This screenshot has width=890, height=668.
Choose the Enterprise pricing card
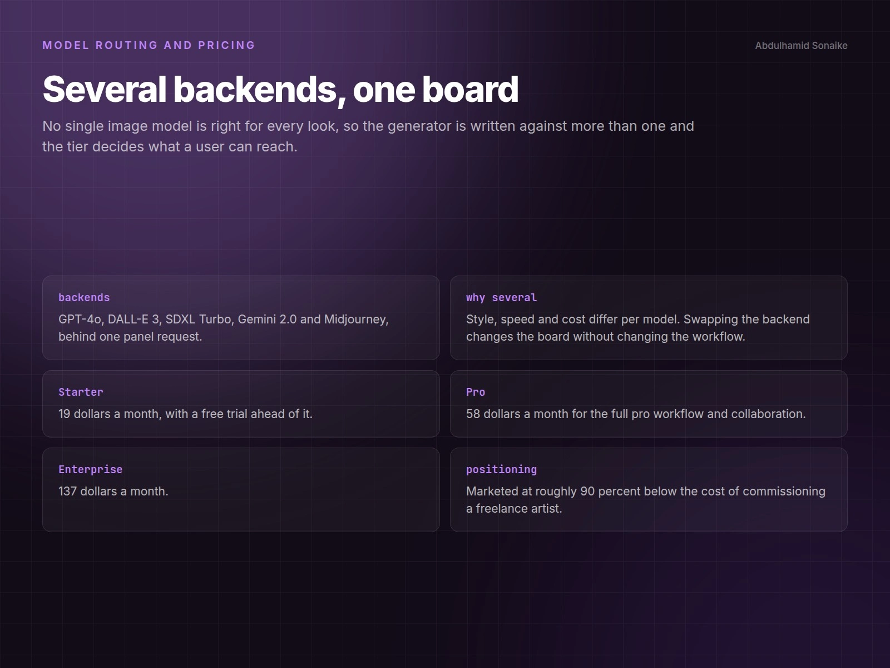tap(241, 490)
